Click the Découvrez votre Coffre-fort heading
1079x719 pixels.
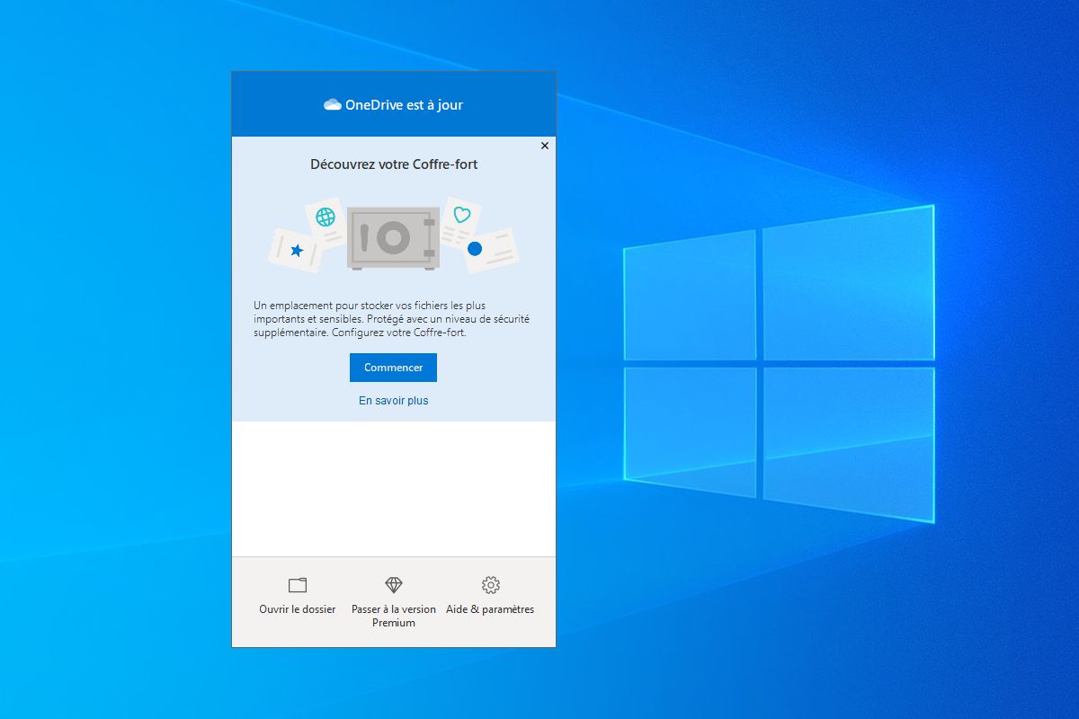click(394, 164)
